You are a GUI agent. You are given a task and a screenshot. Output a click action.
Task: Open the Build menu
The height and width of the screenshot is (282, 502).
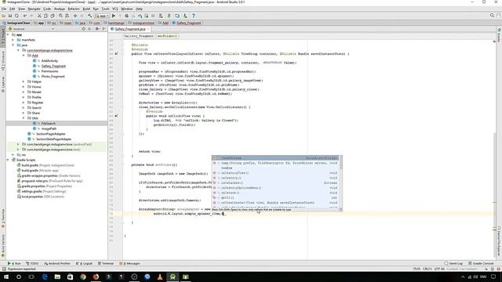click(x=86, y=9)
